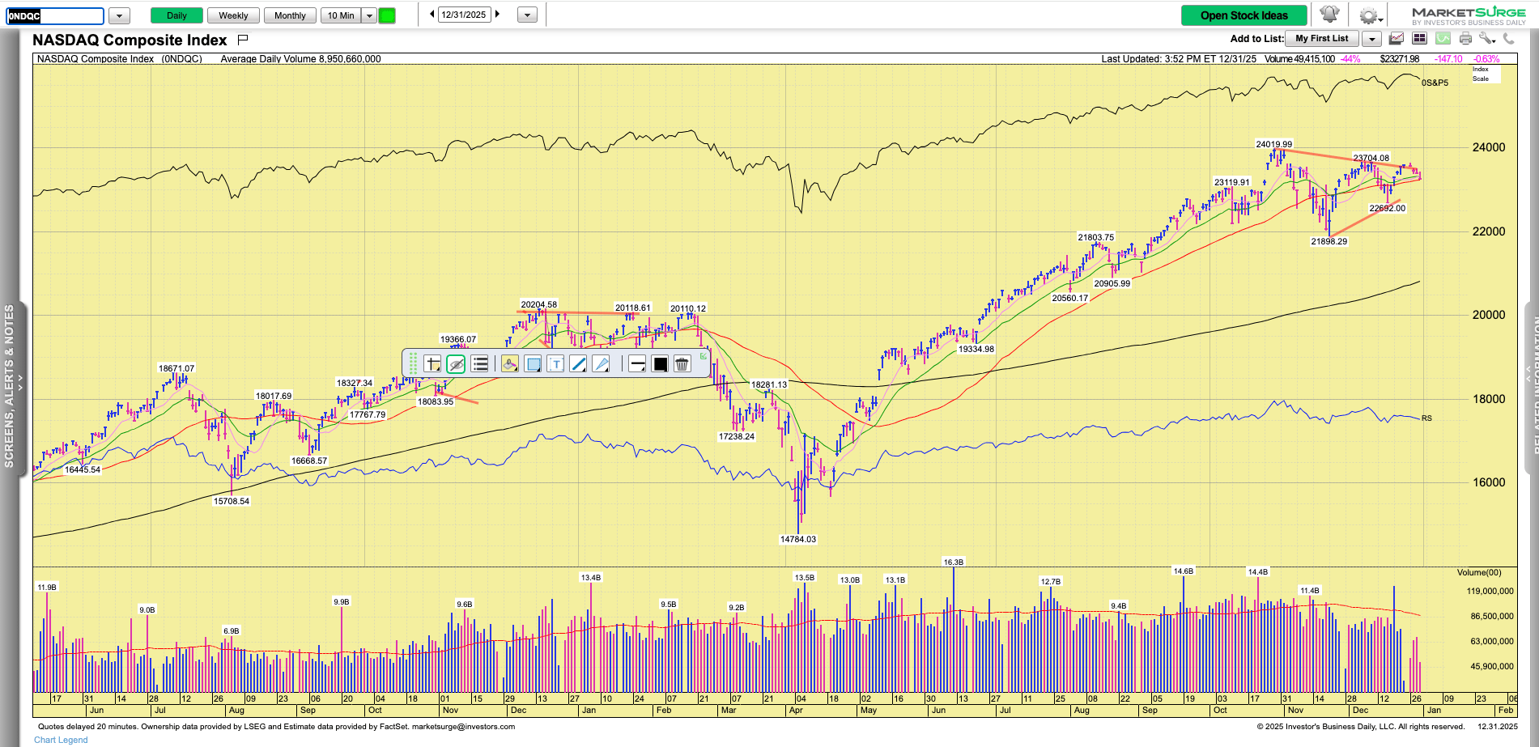Switch to the Monthly chart period
This screenshot has width=1539, height=747.
coord(290,15)
